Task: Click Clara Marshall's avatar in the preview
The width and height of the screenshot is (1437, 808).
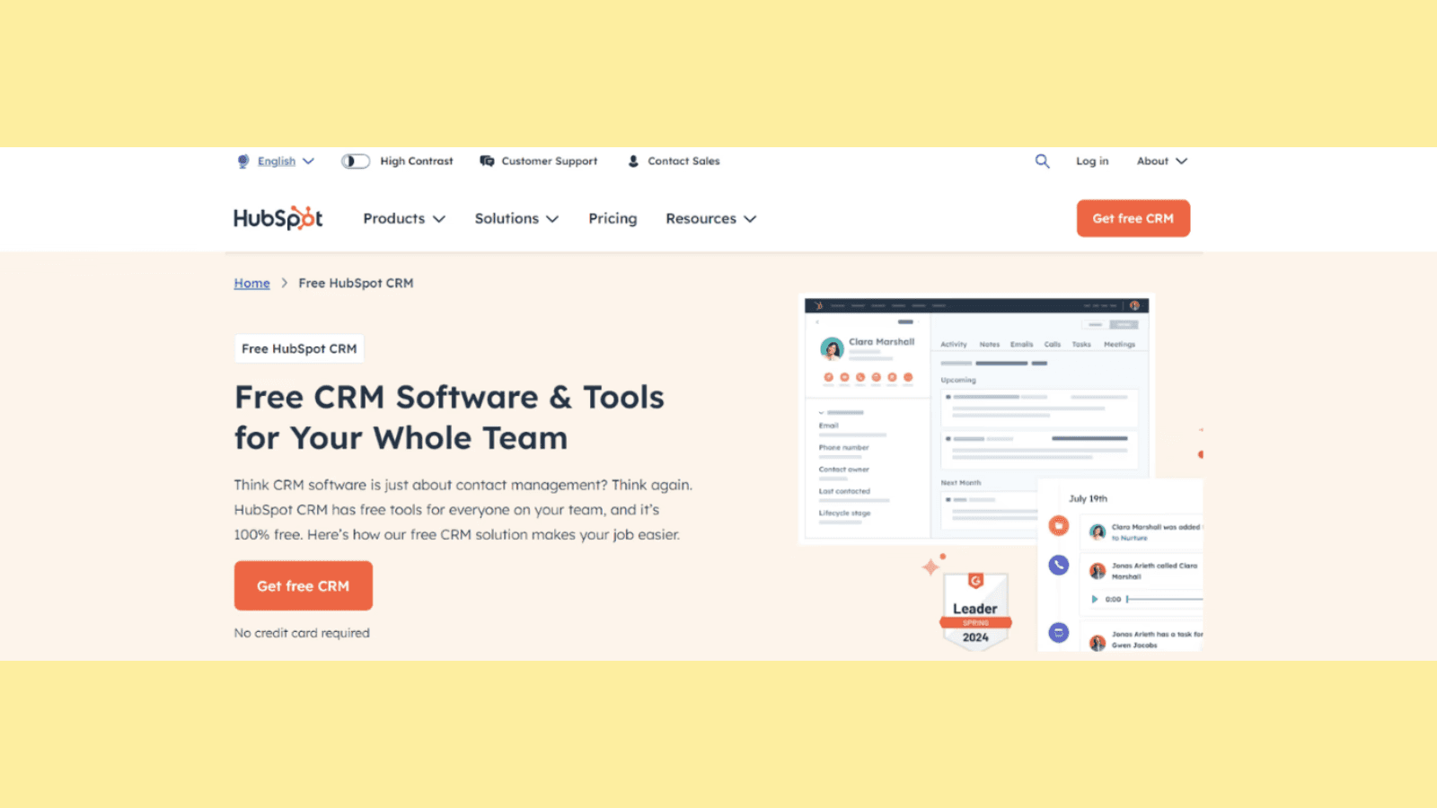Action: (x=832, y=348)
